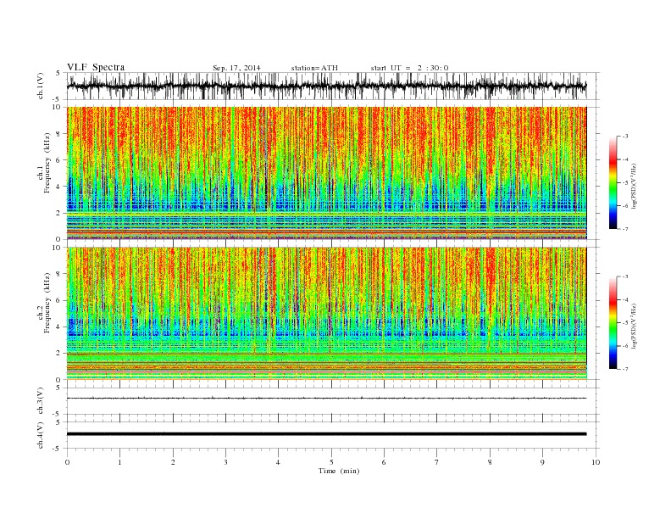Click time axis tick label "1"
The height and width of the screenshot is (519, 671).
pyautogui.click(x=119, y=462)
